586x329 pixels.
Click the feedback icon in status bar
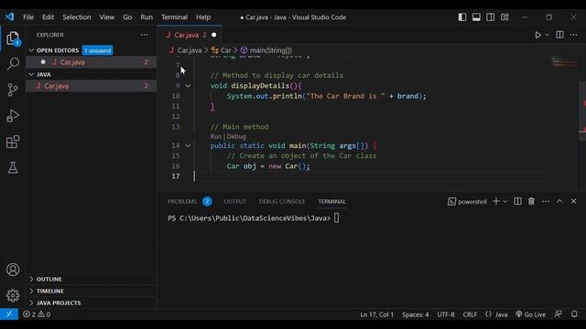coord(559,314)
